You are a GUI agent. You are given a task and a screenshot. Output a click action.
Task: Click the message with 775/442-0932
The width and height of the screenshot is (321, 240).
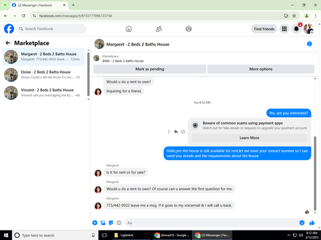pos(169,205)
